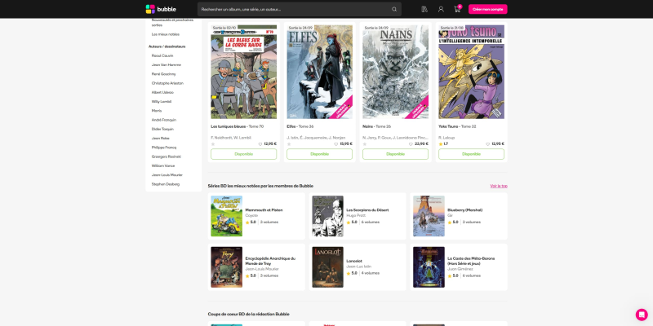Click the Bubble logo in the header
The image size is (653, 326).
[x=161, y=9]
